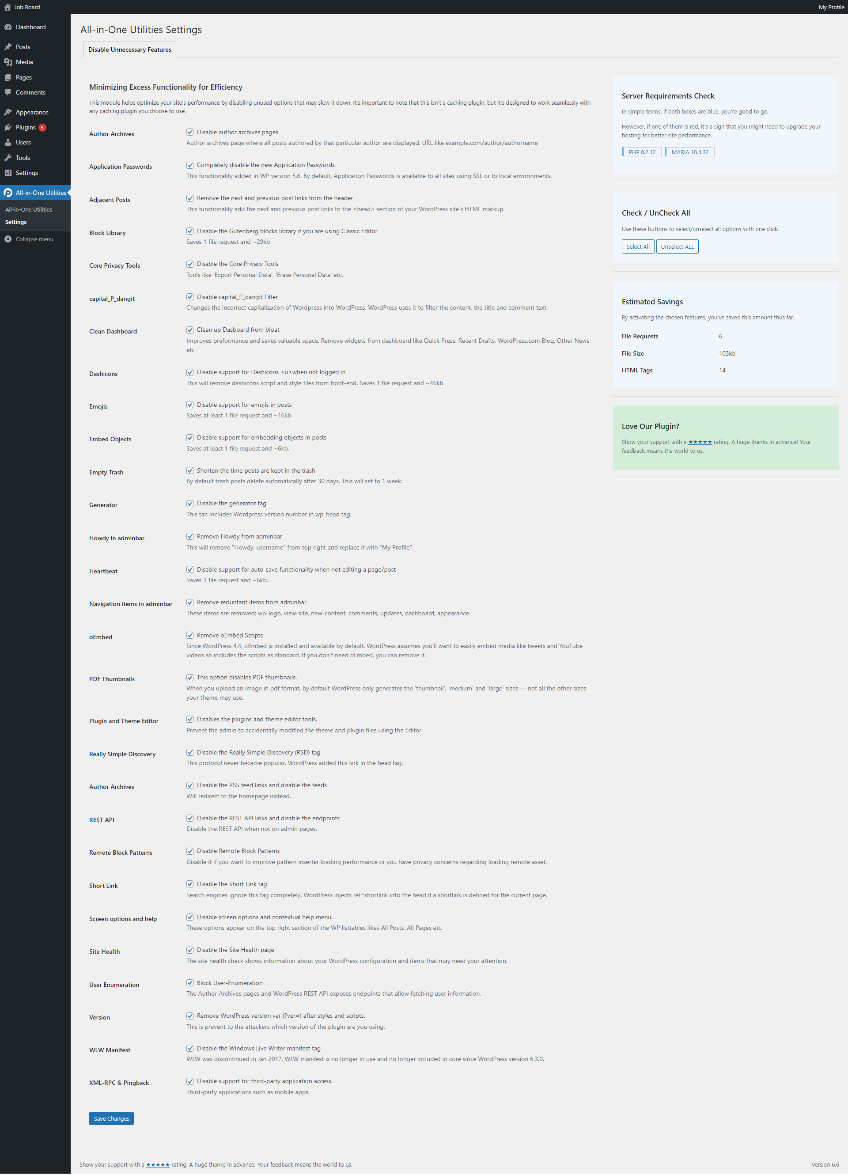Image resolution: width=848 pixels, height=1175 pixels.
Task: Expand the All-in-One Utilities menu item
Action: pos(38,193)
